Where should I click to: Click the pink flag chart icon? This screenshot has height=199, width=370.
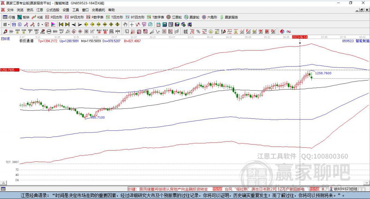click(x=53, y=25)
